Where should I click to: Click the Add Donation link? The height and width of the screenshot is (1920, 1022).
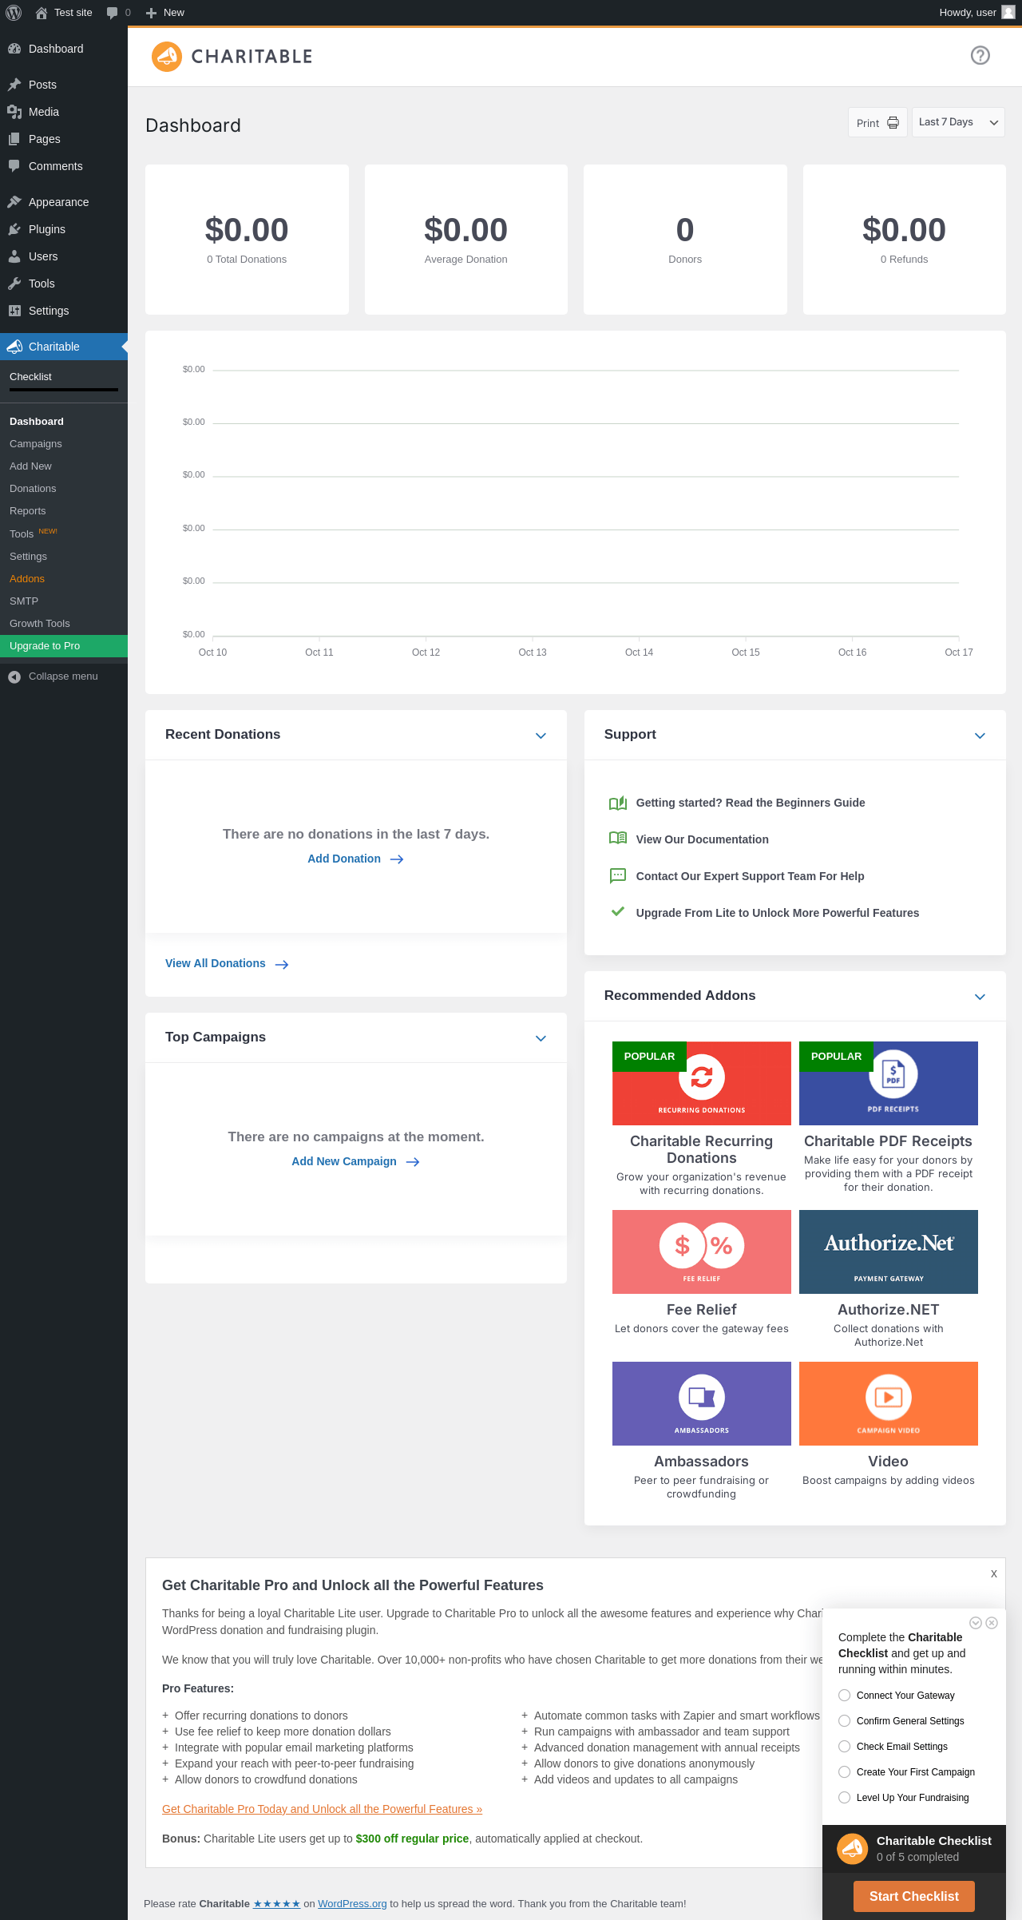point(355,859)
